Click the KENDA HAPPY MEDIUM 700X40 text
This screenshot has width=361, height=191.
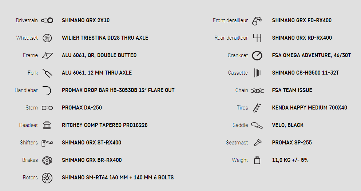pos(309,108)
